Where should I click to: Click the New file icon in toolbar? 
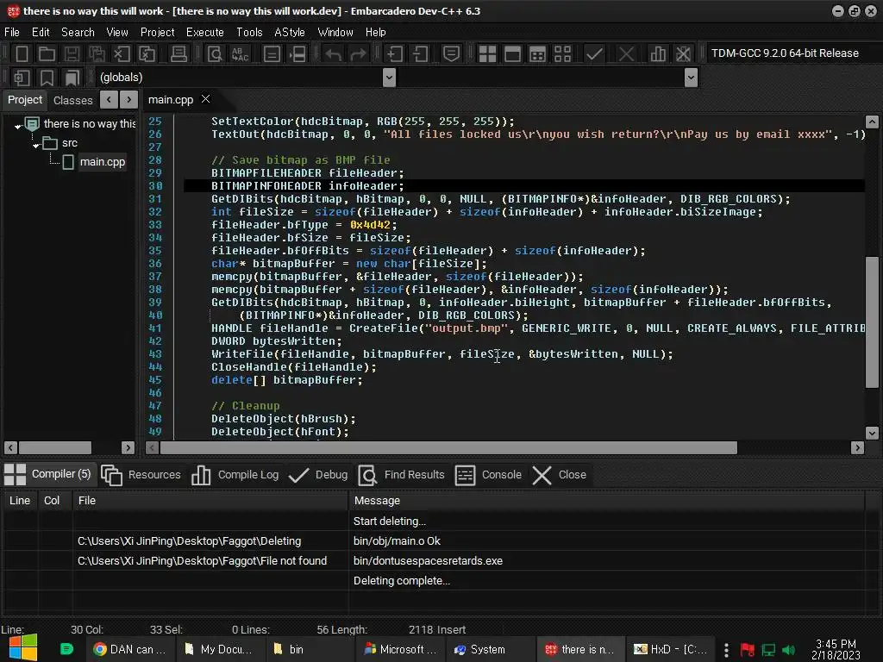click(22, 53)
